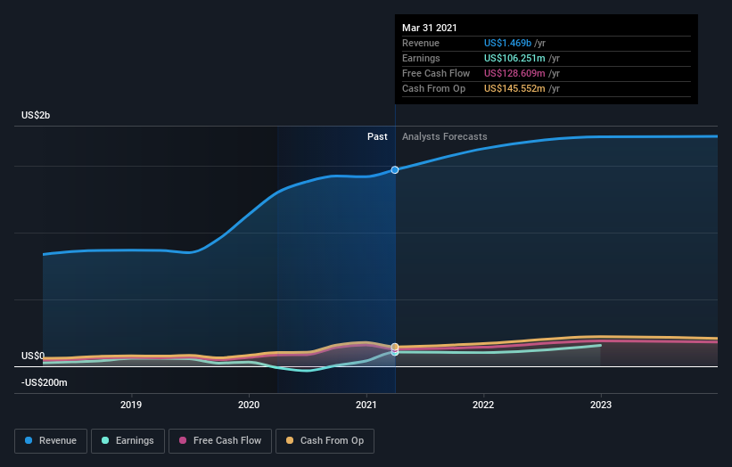
Task: Toggle Cash From Op legend item
Action: click(325, 441)
